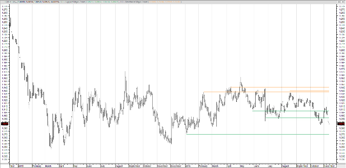Image resolution: width=346 pixels, height=168 pixels.
Task: Click the current price marker on right axis
Action: pos(341,123)
